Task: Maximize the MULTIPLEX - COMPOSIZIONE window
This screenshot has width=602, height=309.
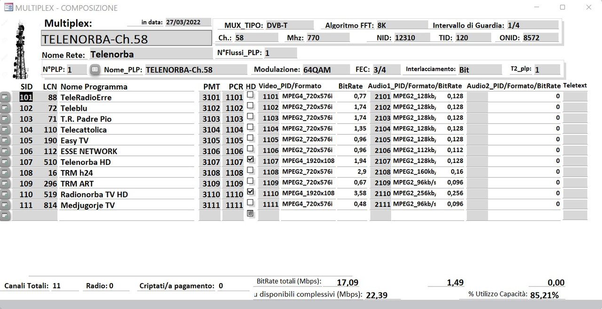Action: [562, 8]
